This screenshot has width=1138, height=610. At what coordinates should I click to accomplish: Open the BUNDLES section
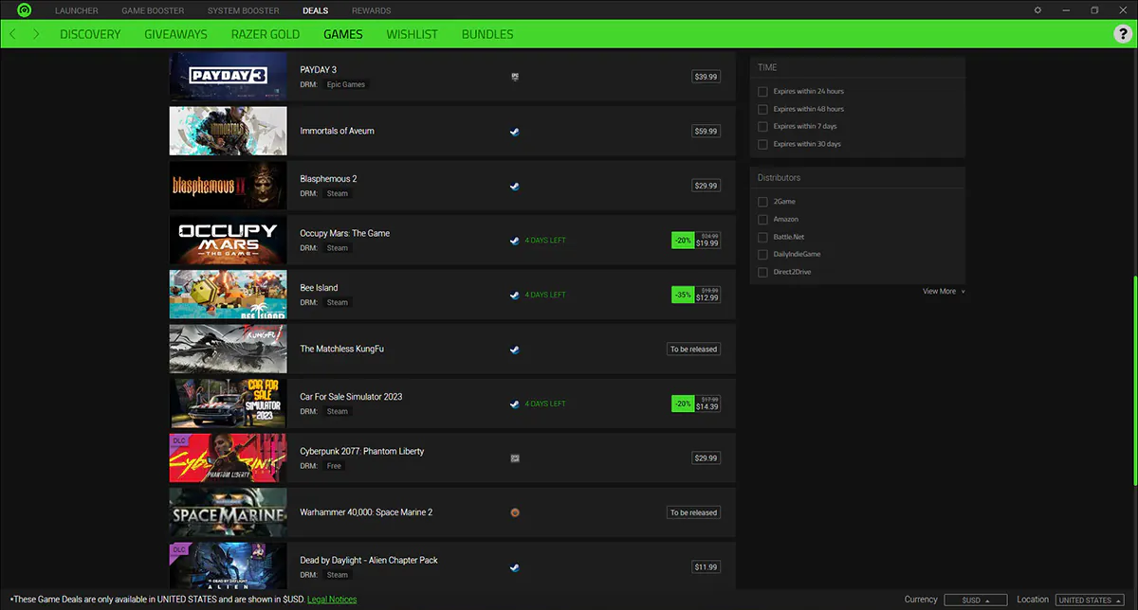pos(487,34)
